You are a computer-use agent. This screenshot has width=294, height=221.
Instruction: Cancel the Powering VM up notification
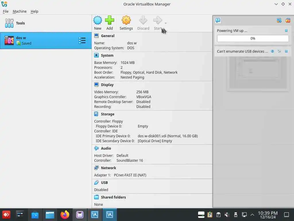pos(286,31)
